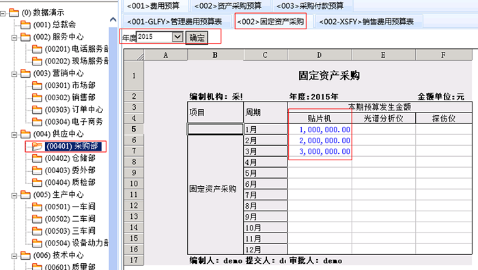
Task: Select column F header
Action: click(444, 55)
